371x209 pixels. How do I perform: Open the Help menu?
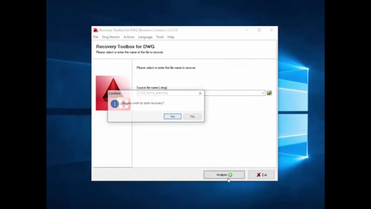pos(171,37)
